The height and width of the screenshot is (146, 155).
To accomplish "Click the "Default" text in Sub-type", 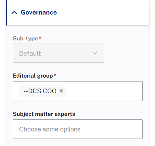I will 30,54.
